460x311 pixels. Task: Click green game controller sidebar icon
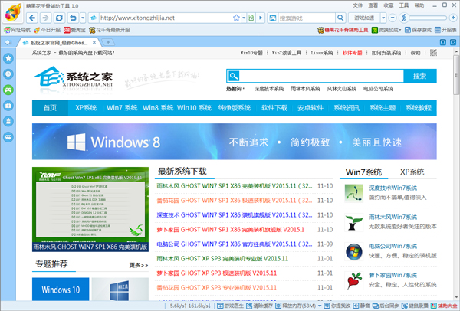(x=8, y=89)
